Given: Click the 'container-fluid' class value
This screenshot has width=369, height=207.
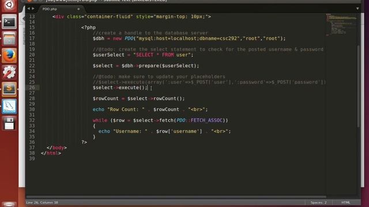Looking at the screenshot, I should [x=108, y=17].
